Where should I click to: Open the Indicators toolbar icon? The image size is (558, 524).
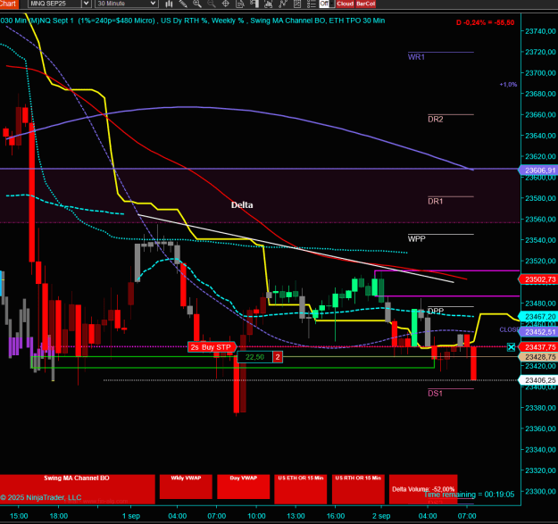pyautogui.click(x=269, y=4)
